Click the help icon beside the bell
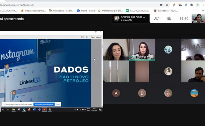This screenshot has width=205, height=126. pyautogui.click(x=82, y=37)
